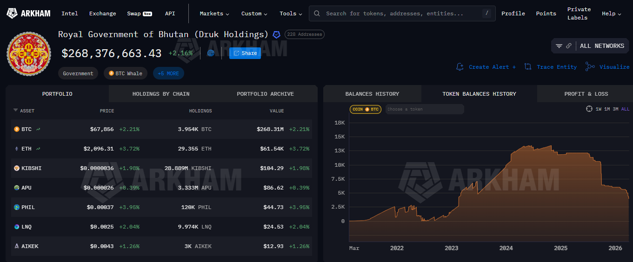Image resolution: width=633 pixels, height=262 pixels.
Task: Click the chain link icon near All Networks
Action: (569, 46)
